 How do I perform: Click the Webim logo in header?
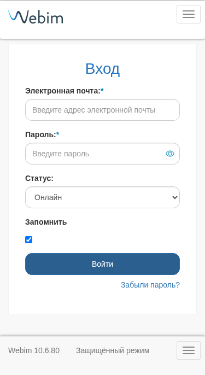[36, 17]
